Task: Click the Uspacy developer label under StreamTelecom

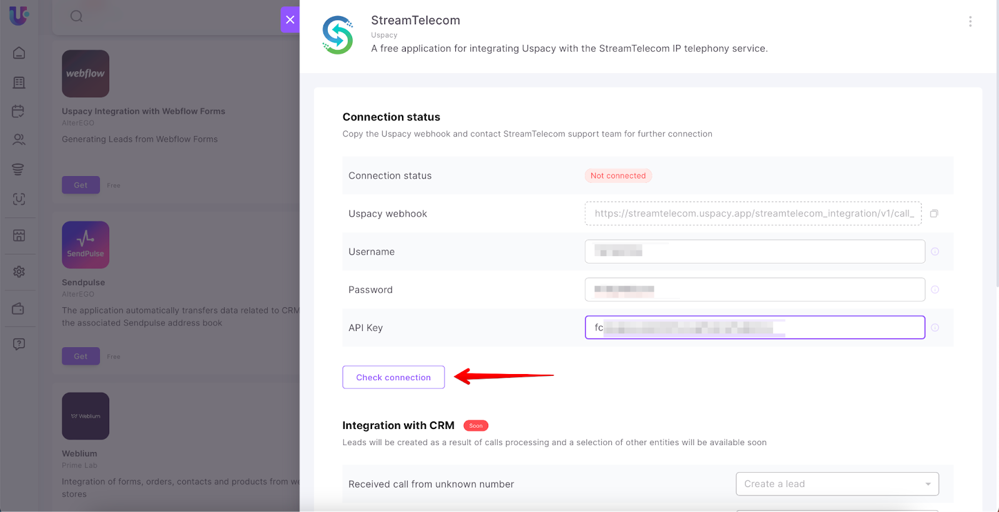Action: pyautogui.click(x=384, y=35)
